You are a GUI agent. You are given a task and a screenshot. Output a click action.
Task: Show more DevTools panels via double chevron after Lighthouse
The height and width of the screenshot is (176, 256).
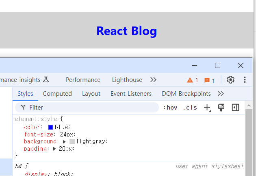coord(153,80)
